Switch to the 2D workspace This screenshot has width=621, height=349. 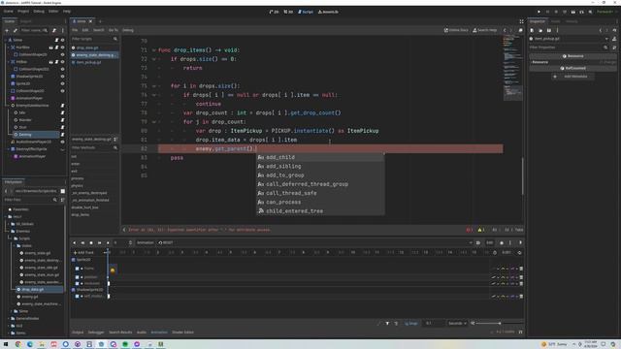[274, 12]
